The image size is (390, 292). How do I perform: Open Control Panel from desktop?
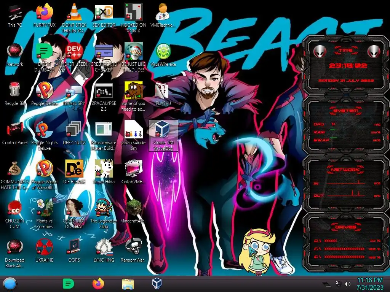pos(15,133)
